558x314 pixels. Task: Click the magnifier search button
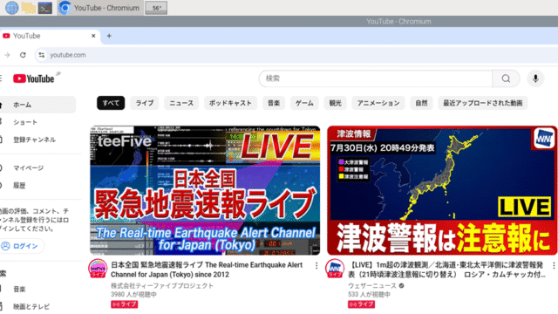click(x=506, y=78)
